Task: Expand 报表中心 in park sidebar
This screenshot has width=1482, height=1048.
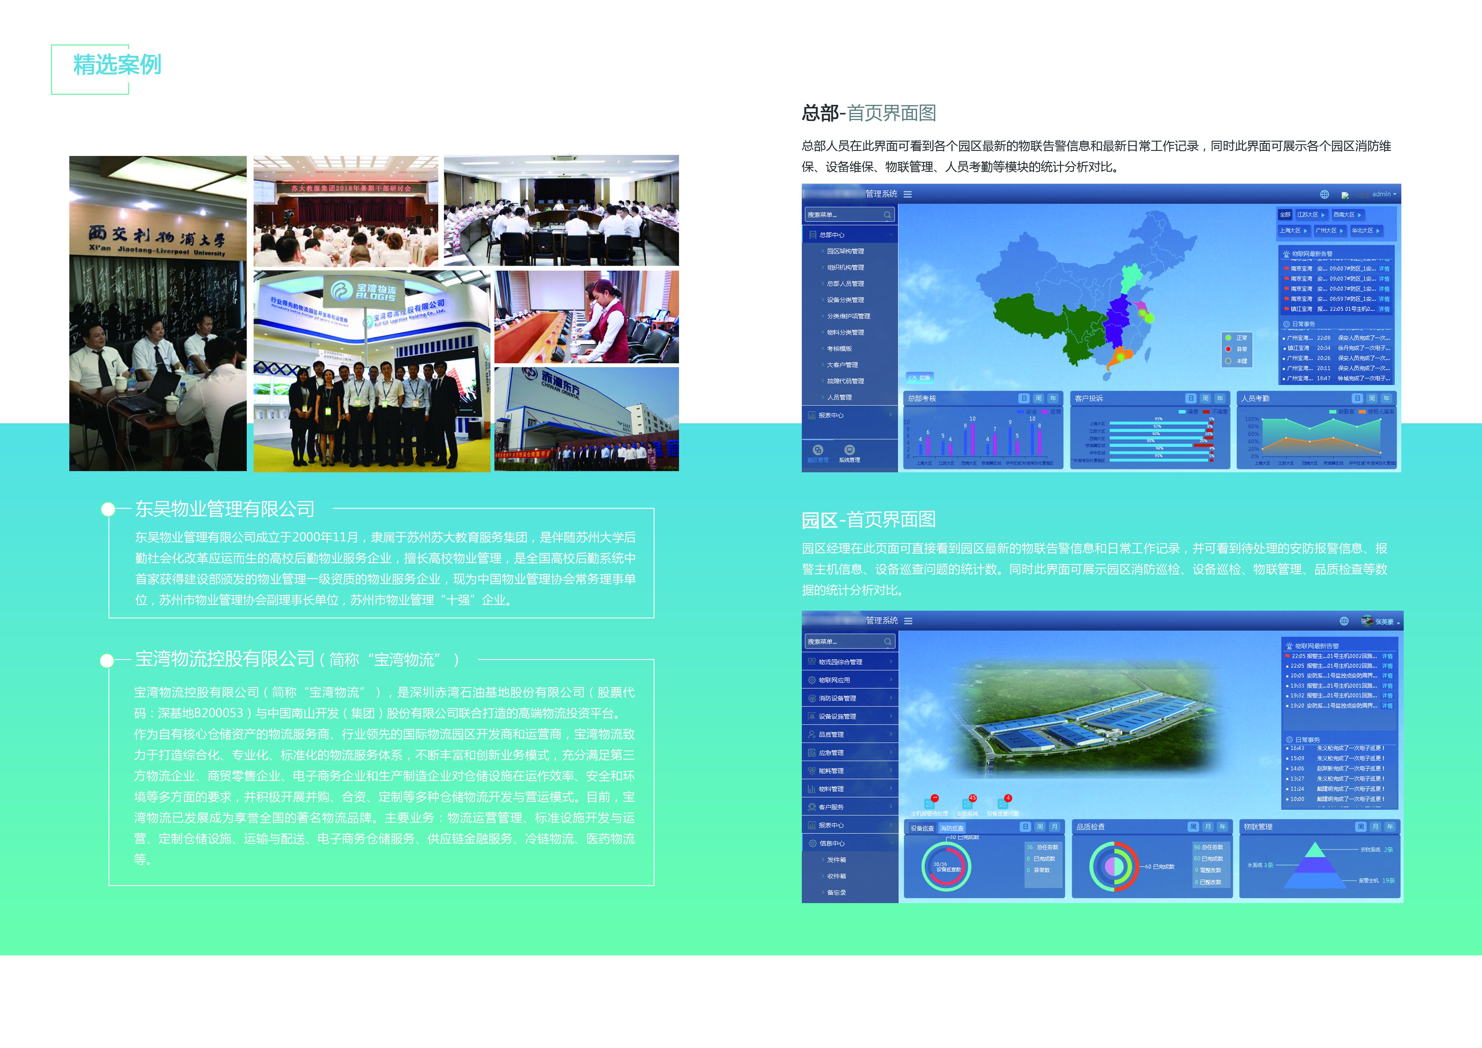Action: (891, 825)
